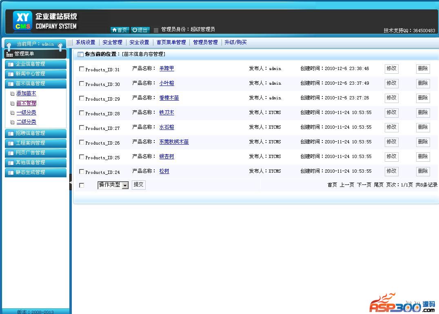Click the XY CMS logo icon
This screenshot has height=314, width=439.
pyautogui.click(x=22, y=22)
